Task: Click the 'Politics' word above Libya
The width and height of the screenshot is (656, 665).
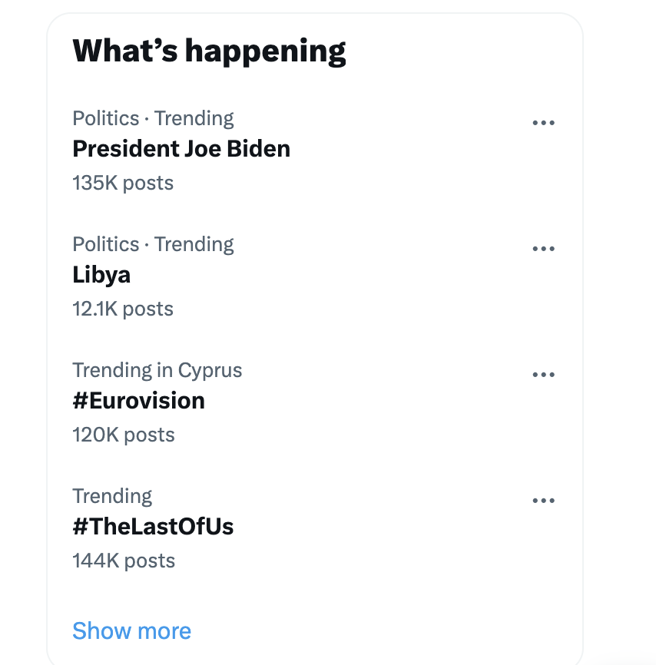Action: [x=106, y=244]
